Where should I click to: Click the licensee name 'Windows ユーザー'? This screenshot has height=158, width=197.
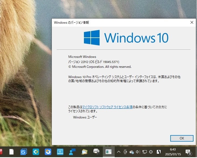(85, 117)
